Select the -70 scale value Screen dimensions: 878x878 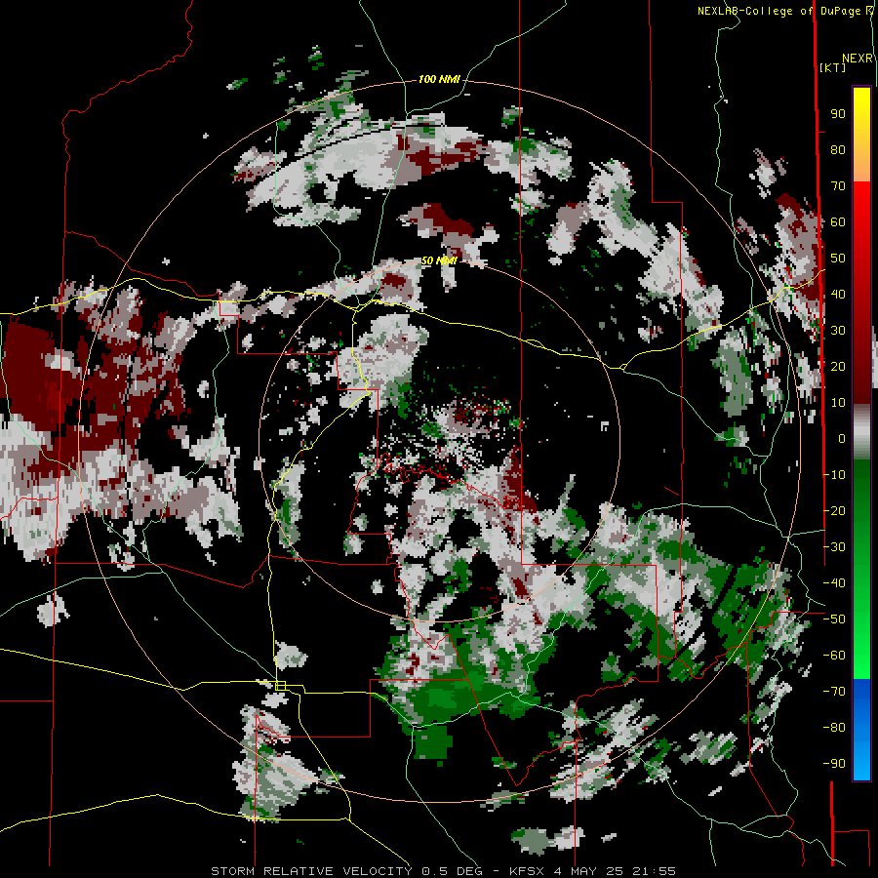tap(834, 692)
